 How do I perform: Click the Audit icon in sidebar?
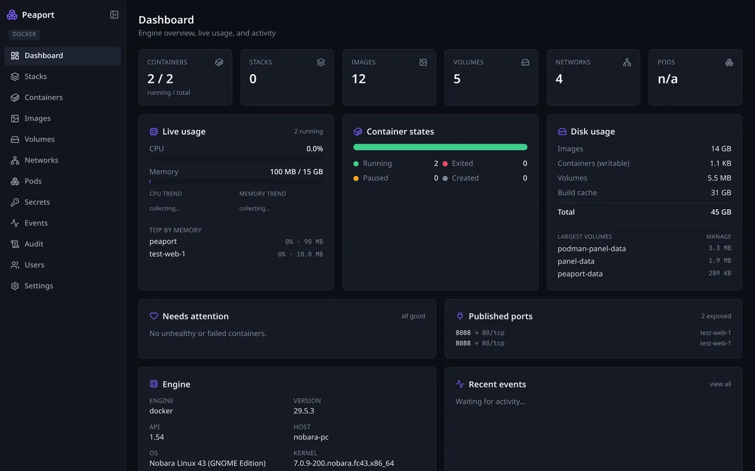tap(15, 244)
